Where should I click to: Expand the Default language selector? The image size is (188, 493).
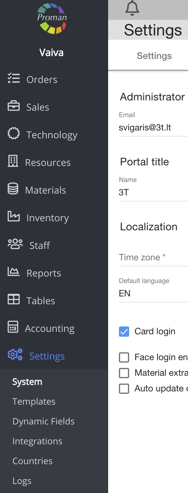click(x=153, y=293)
